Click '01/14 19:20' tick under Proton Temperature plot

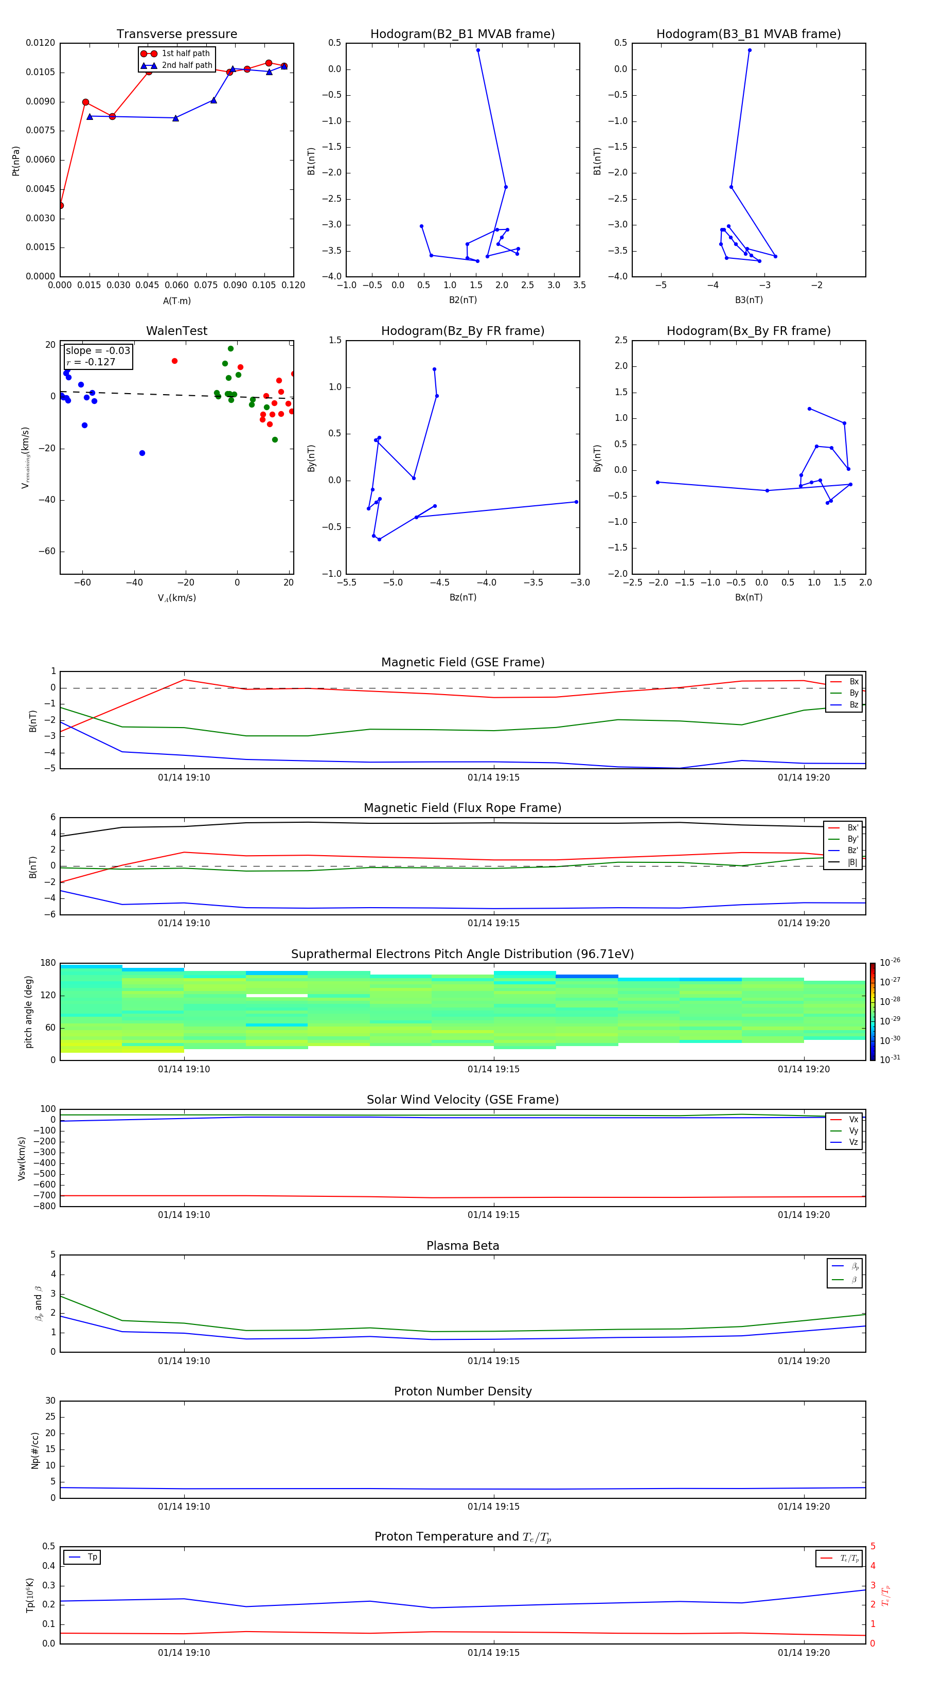[804, 1653]
